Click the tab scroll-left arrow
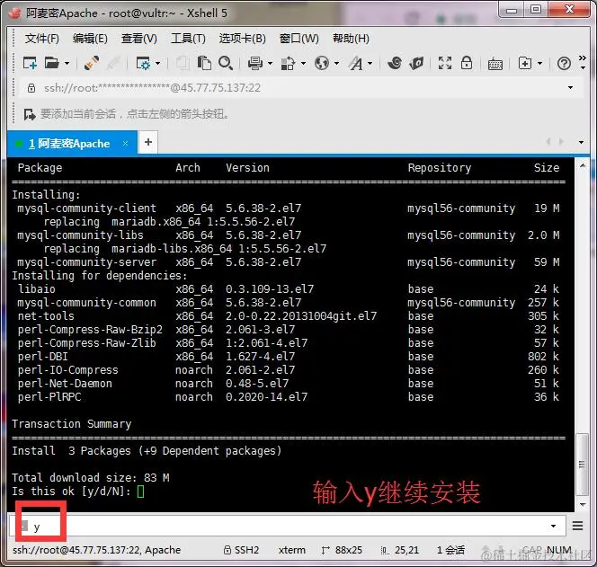 click(548, 142)
